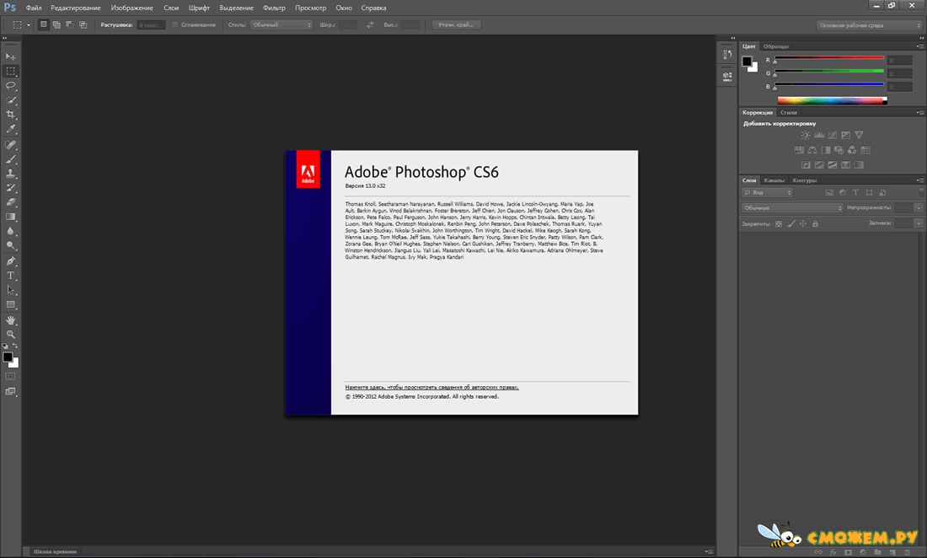Switch to the Стили tab in Adjustments panel

pos(788,112)
